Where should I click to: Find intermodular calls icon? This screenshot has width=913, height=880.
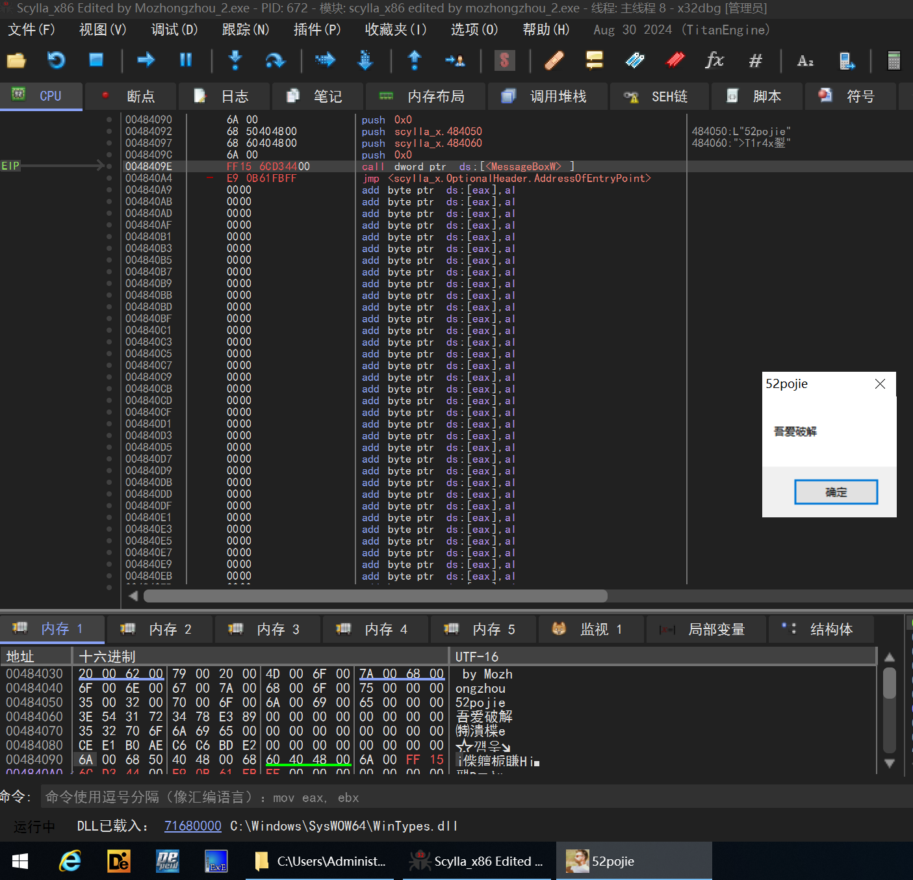pos(847,60)
